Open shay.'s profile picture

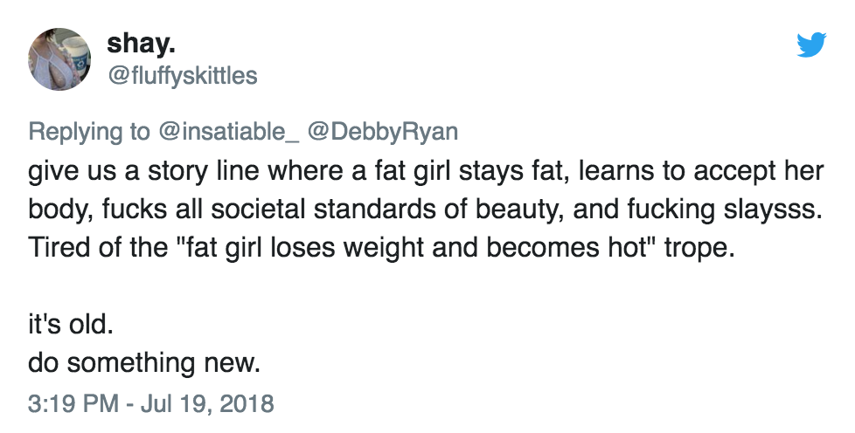tap(60, 58)
